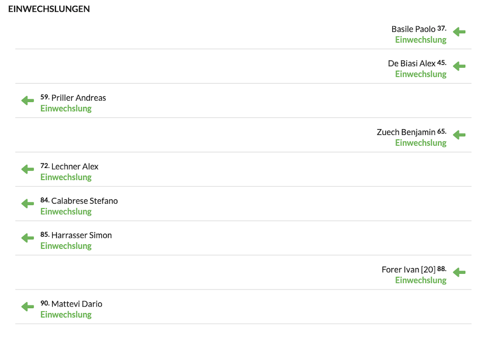Screen dimensions: 491x338
Task: Open player name De Biasi Alex
Action: pos(412,64)
